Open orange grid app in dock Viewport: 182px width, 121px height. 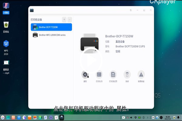point(13,118)
